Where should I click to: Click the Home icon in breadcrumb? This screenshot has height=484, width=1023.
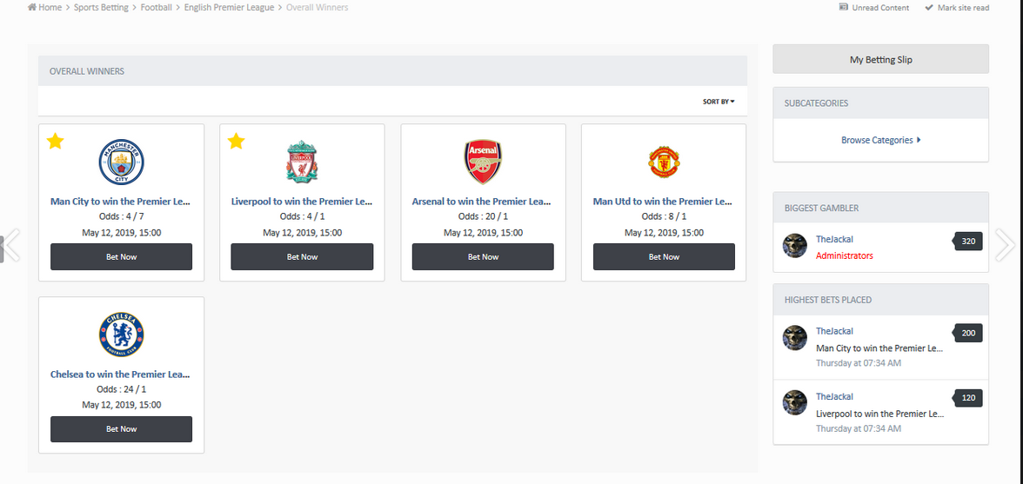click(x=32, y=8)
